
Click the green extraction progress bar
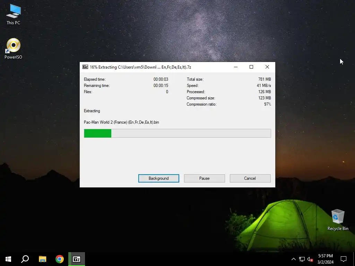click(177, 133)
